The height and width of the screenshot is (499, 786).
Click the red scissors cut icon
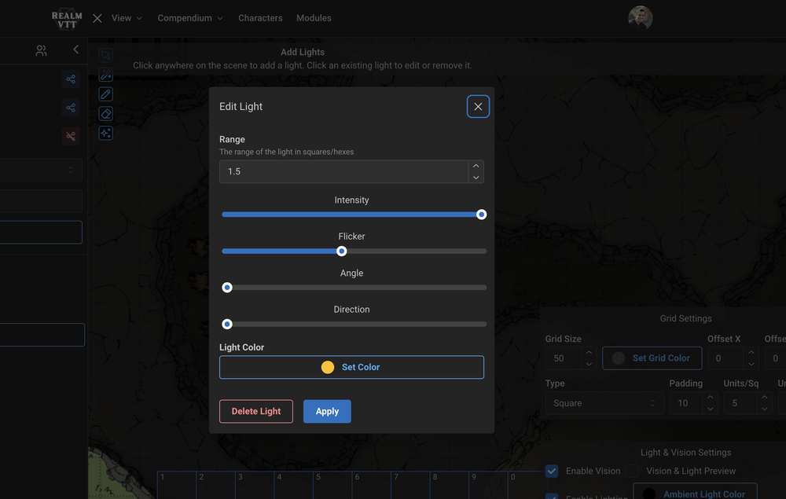[x=70, y=136]
